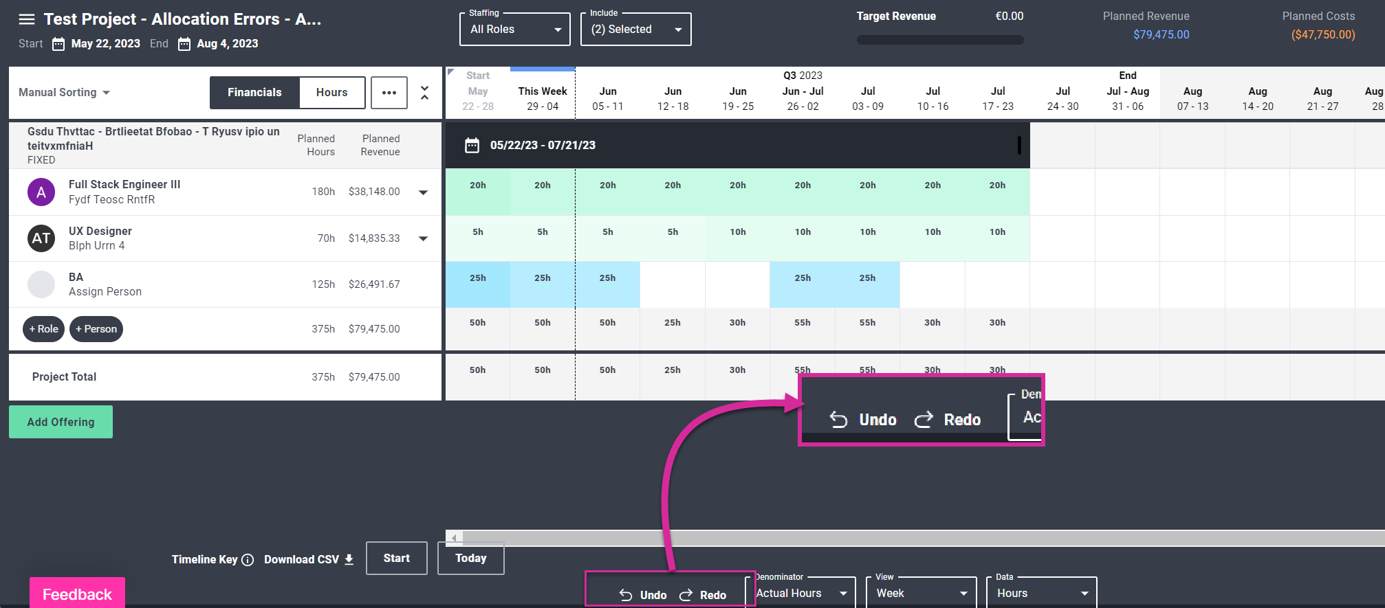
Task: Click the + Role button
Action: point(44,329)
